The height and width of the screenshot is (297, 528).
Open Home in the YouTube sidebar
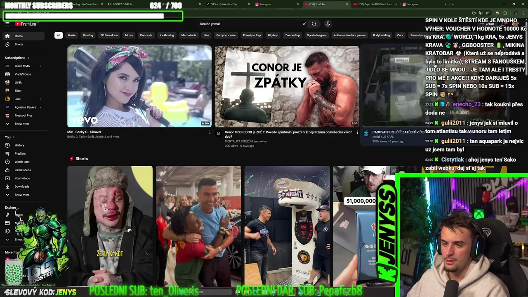click(x=24, y=36)
